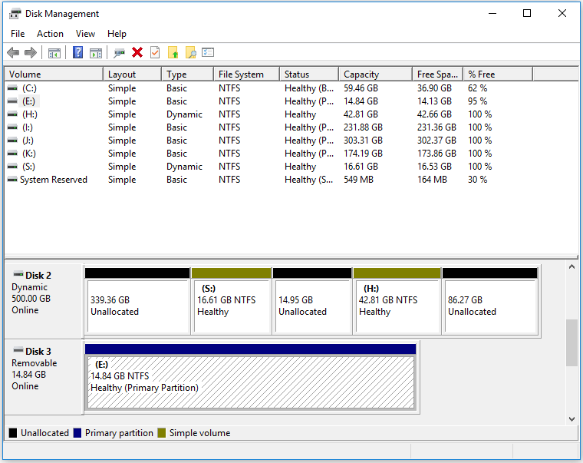Open Help via blue question mark icon

(77, 53)
